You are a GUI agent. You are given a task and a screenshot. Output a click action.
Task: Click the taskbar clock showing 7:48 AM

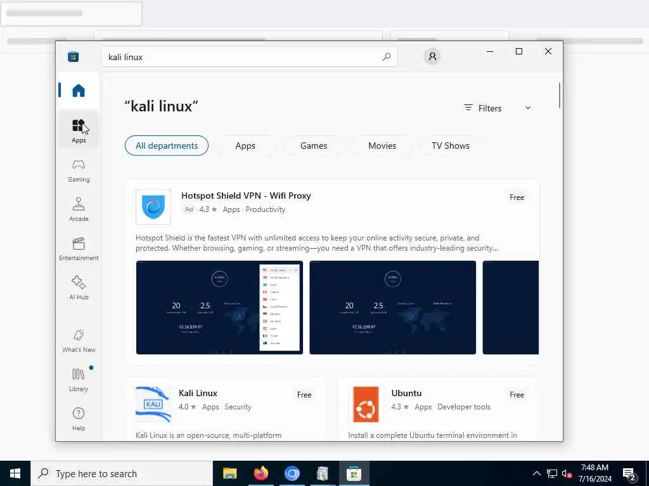pyautogui.click(x=594, y=473)
